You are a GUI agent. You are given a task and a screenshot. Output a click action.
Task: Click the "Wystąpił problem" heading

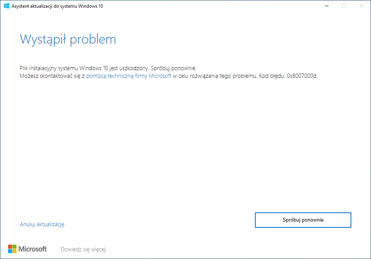click(x=68, y=39)
